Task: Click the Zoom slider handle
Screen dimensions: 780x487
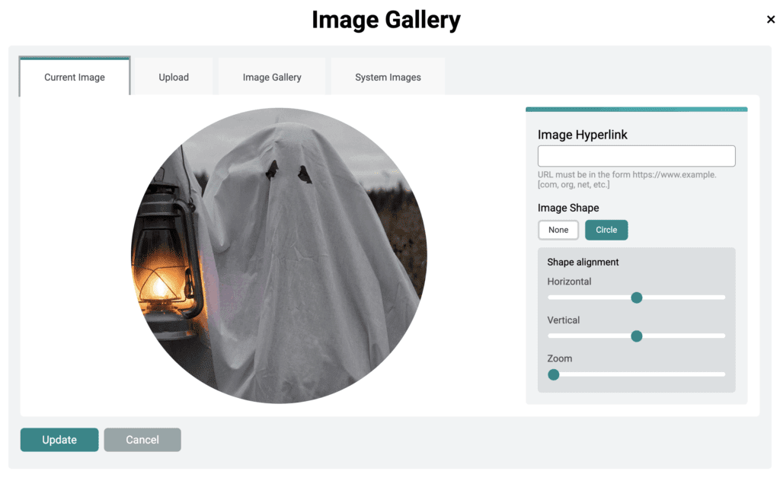Action: (553, 374)
